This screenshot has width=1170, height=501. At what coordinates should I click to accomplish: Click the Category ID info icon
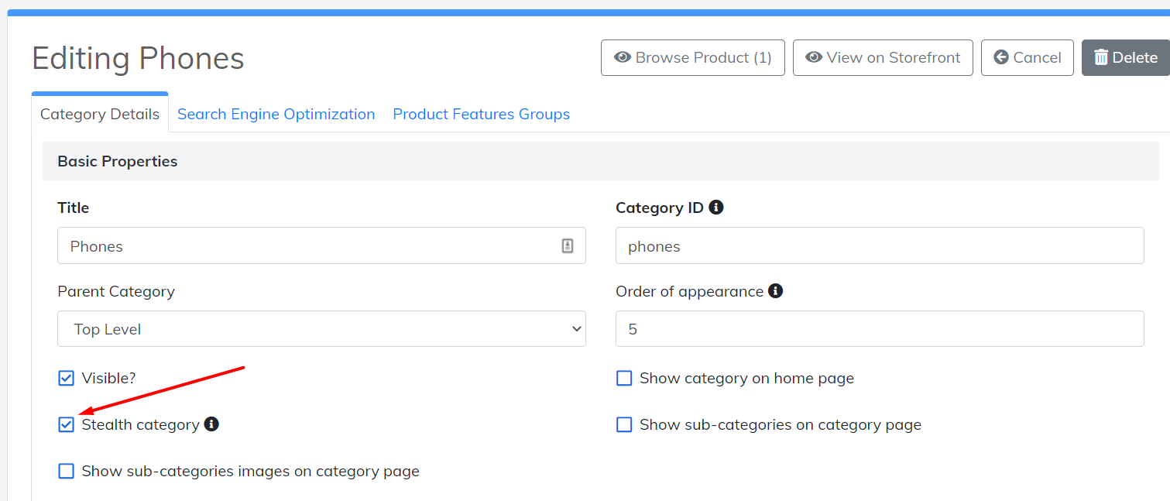pos(716,208)
